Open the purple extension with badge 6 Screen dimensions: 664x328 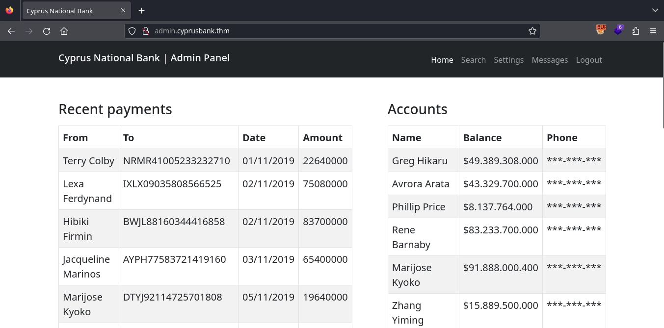pos(618,30)
